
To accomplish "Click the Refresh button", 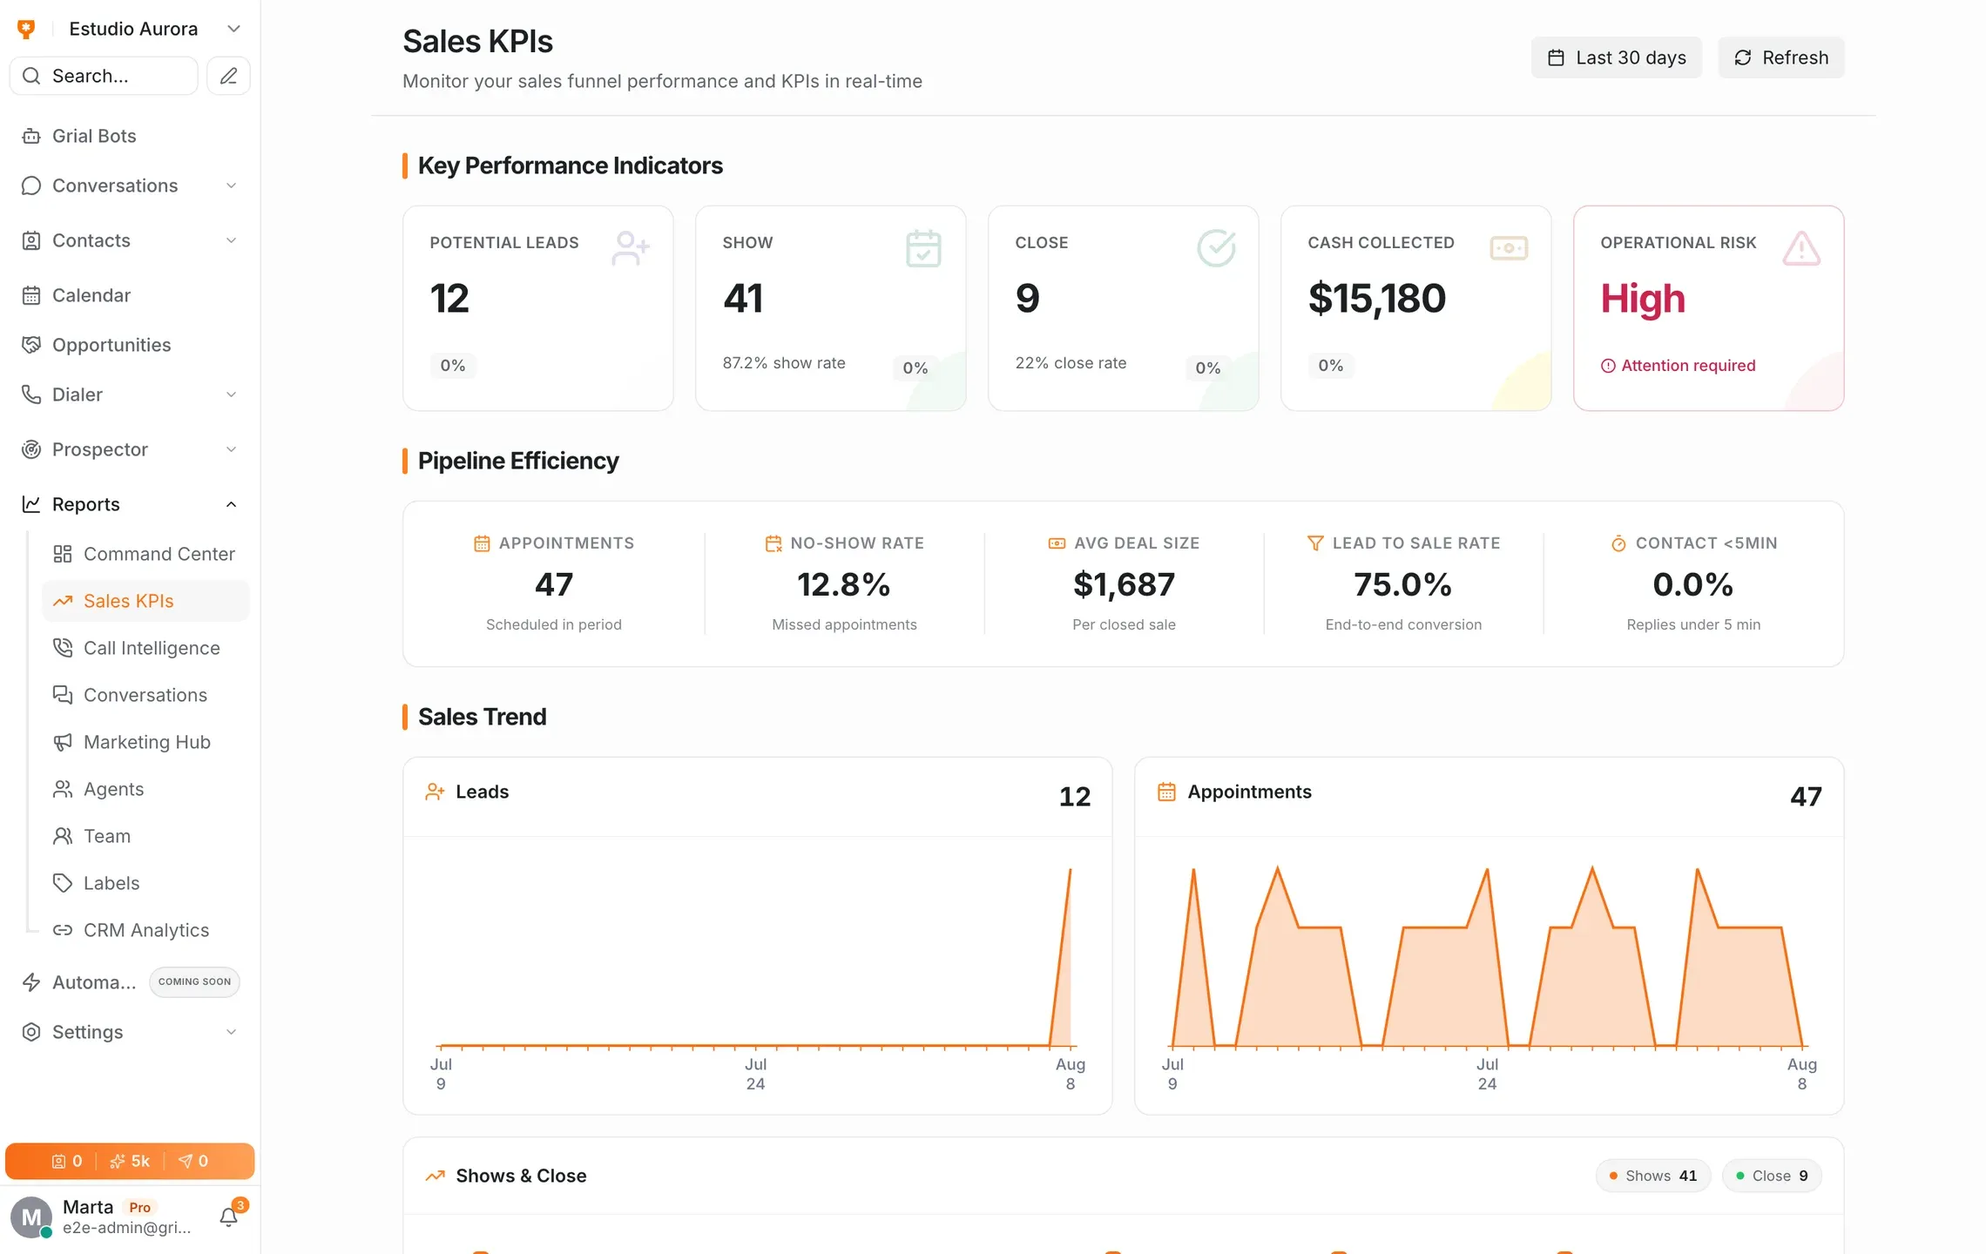I will tap(1780, 57).
